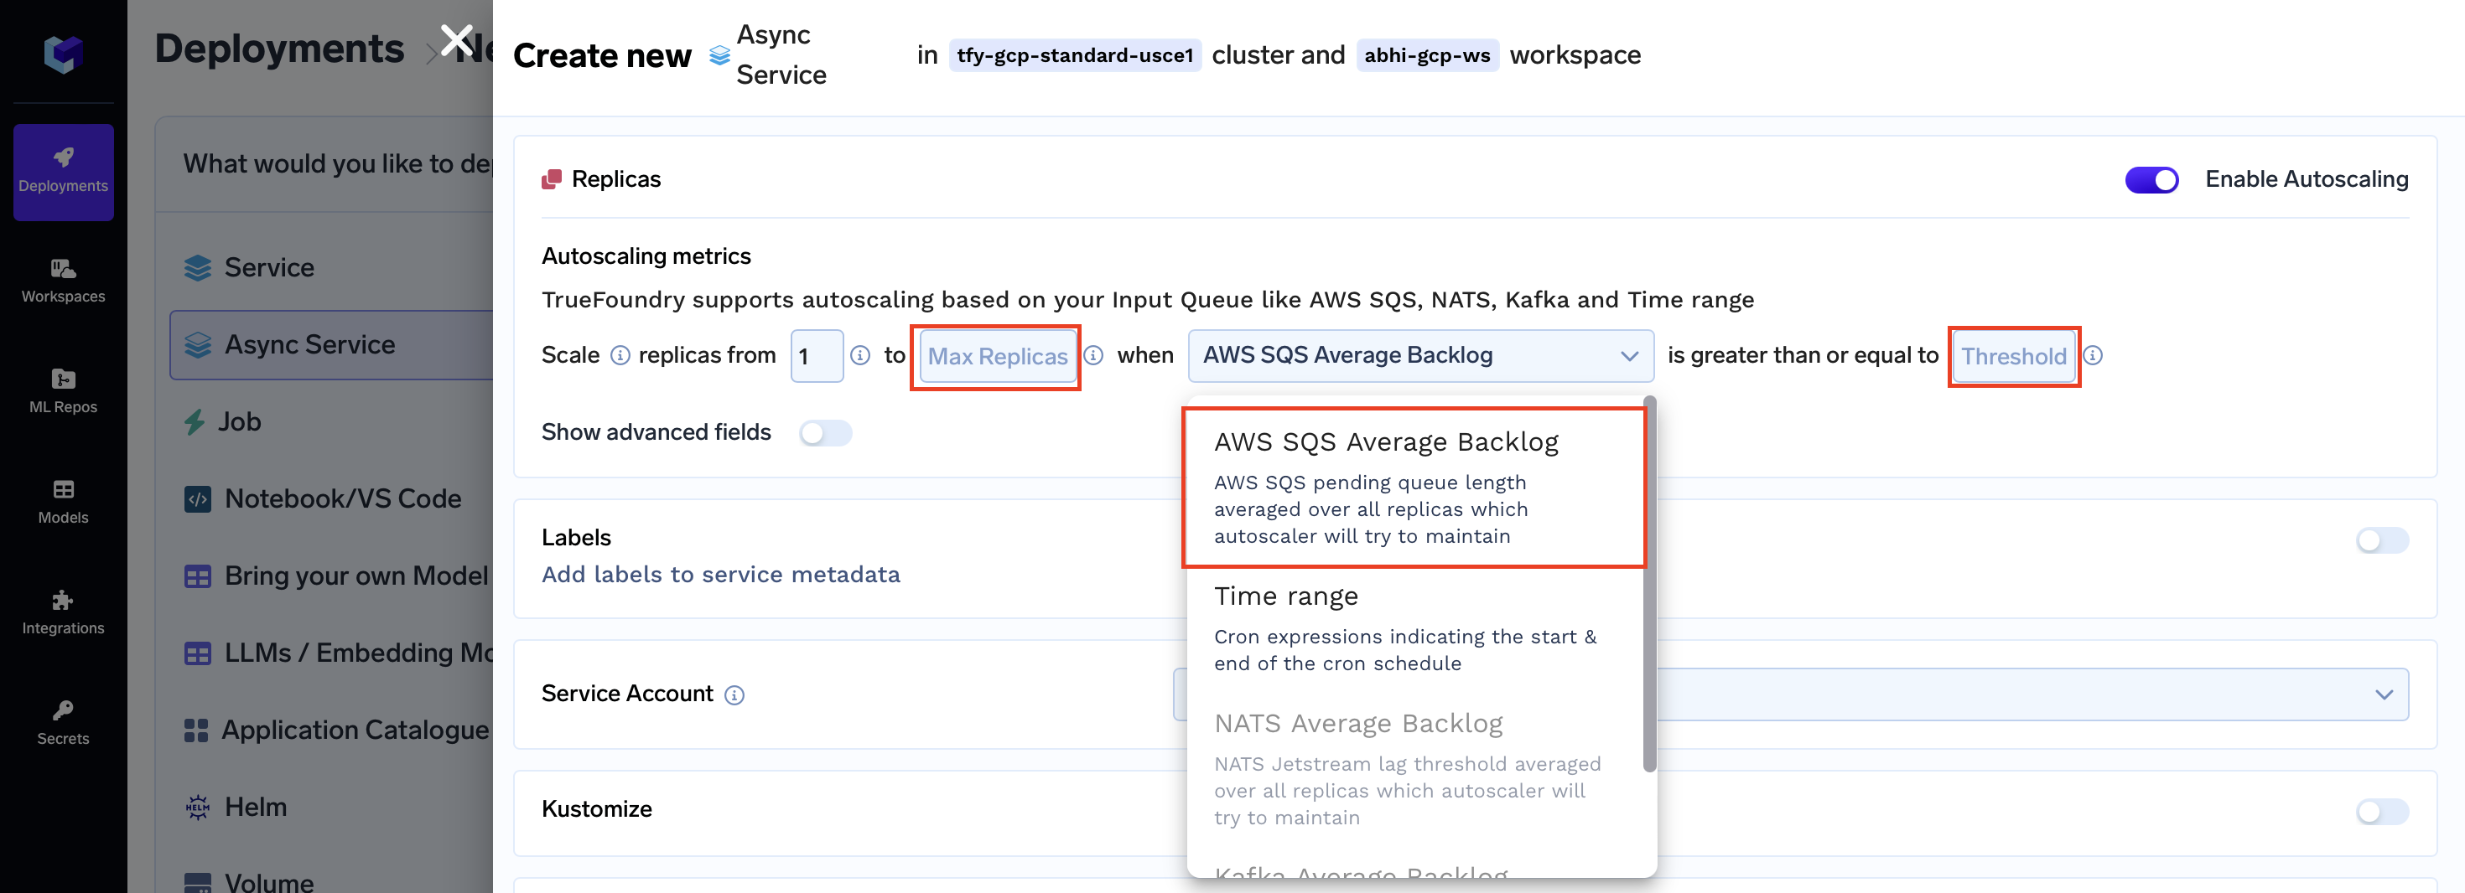Open ML Repos in the sidebar
Viewport: 2465px width, 893px height.
(x=63, y=391)
